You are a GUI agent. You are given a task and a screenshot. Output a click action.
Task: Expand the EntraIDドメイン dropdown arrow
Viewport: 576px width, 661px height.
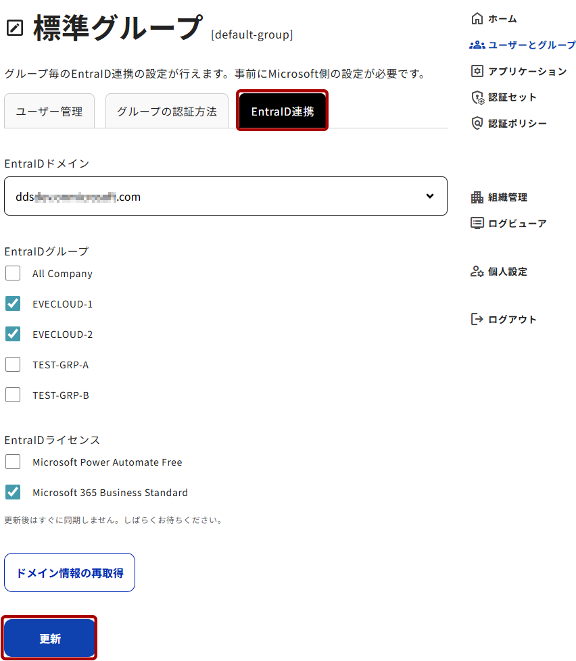coord(430,196)
